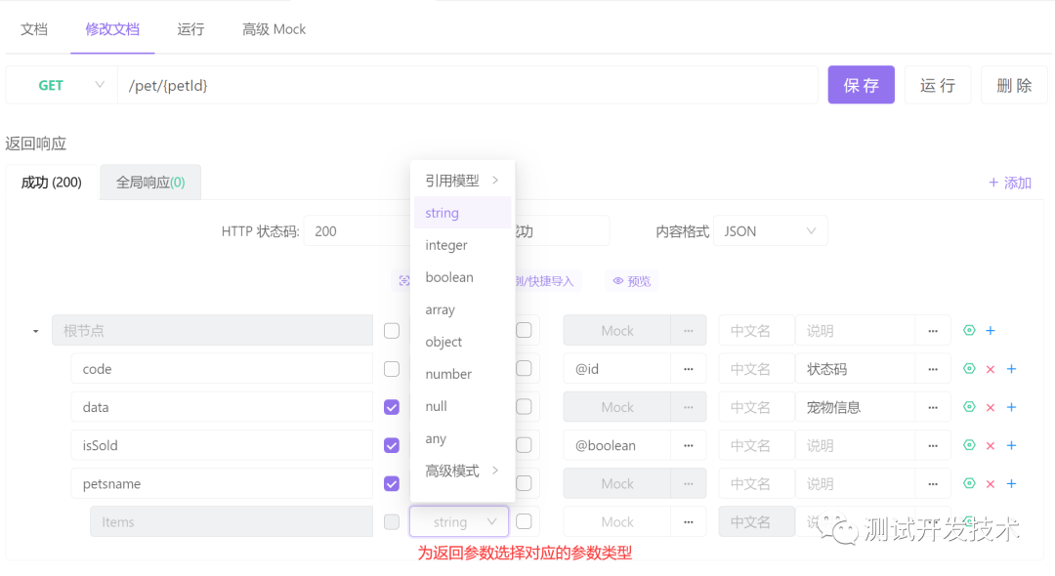Click the red X on petsname row

tap(990, 484)
